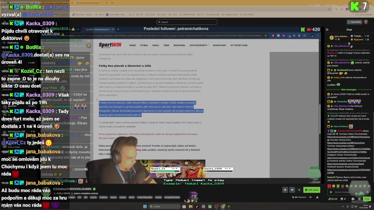Open the chat shop icon showing 0
374x210 pixels.
pos(343,199)
